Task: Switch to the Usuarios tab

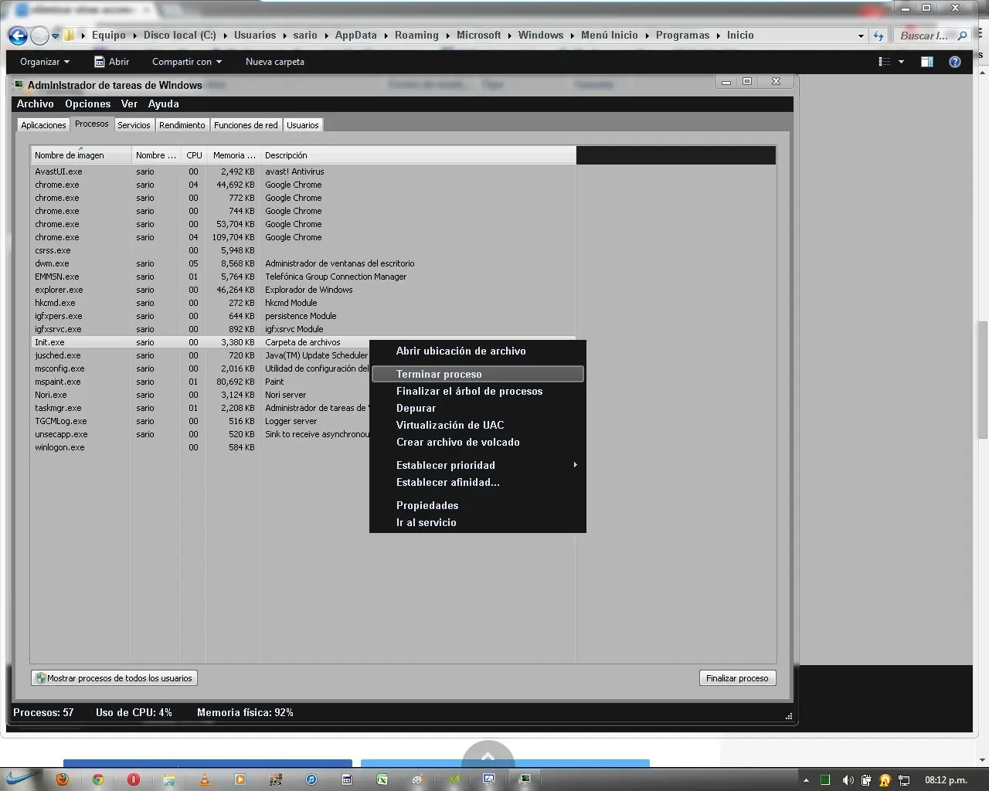Action: point(302,125)
